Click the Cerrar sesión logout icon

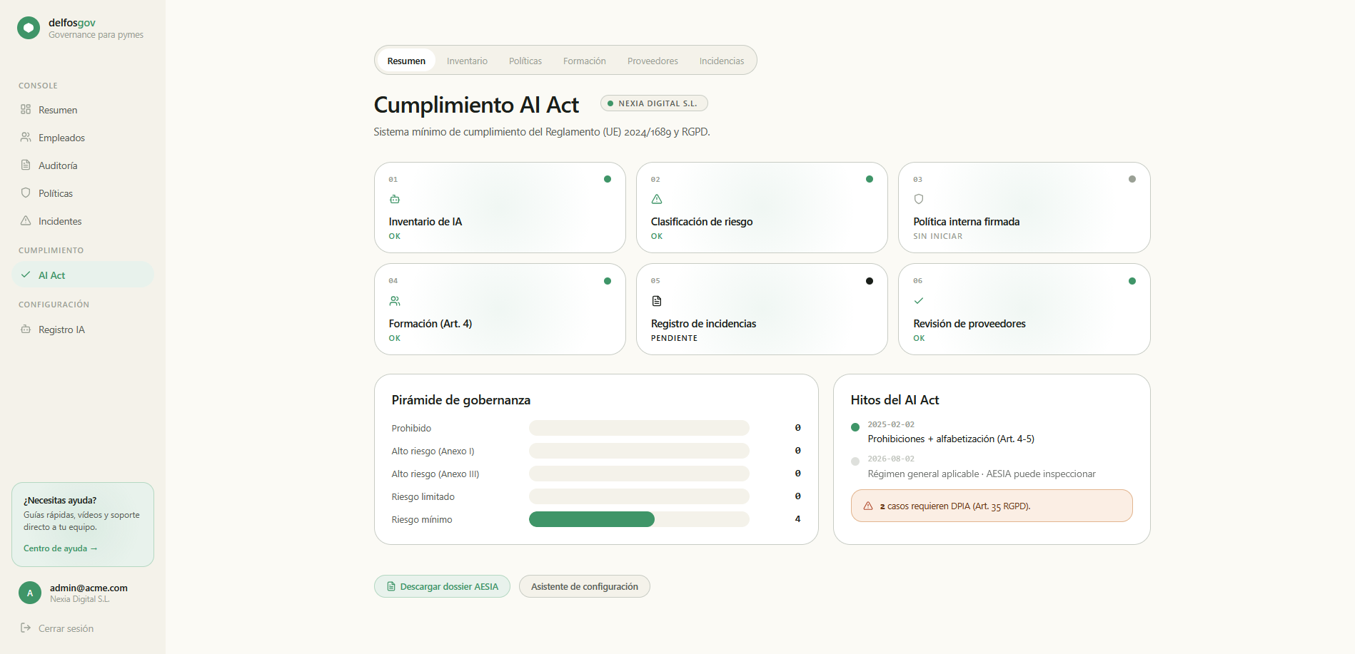[x=26, y=628]
